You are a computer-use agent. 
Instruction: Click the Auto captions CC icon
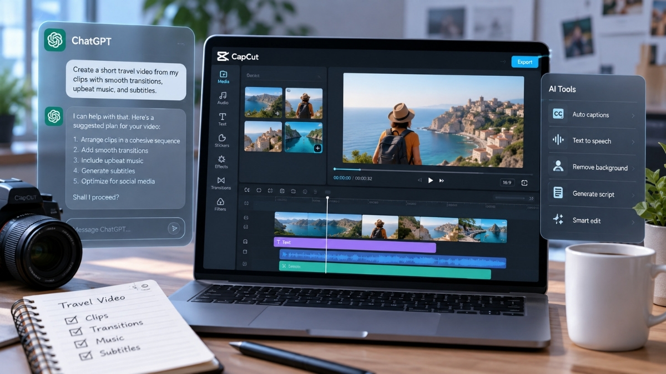coord(558,114)
